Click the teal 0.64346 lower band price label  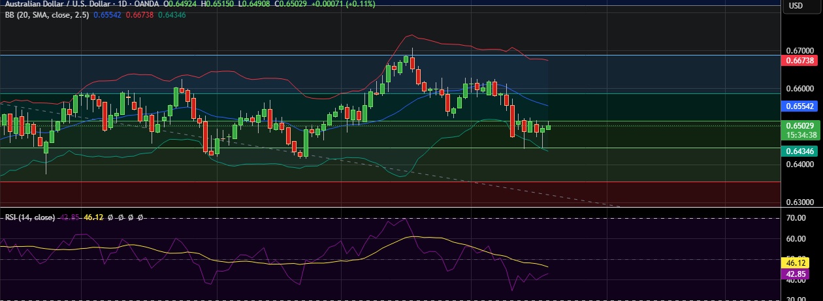click(x=801, y=151)
